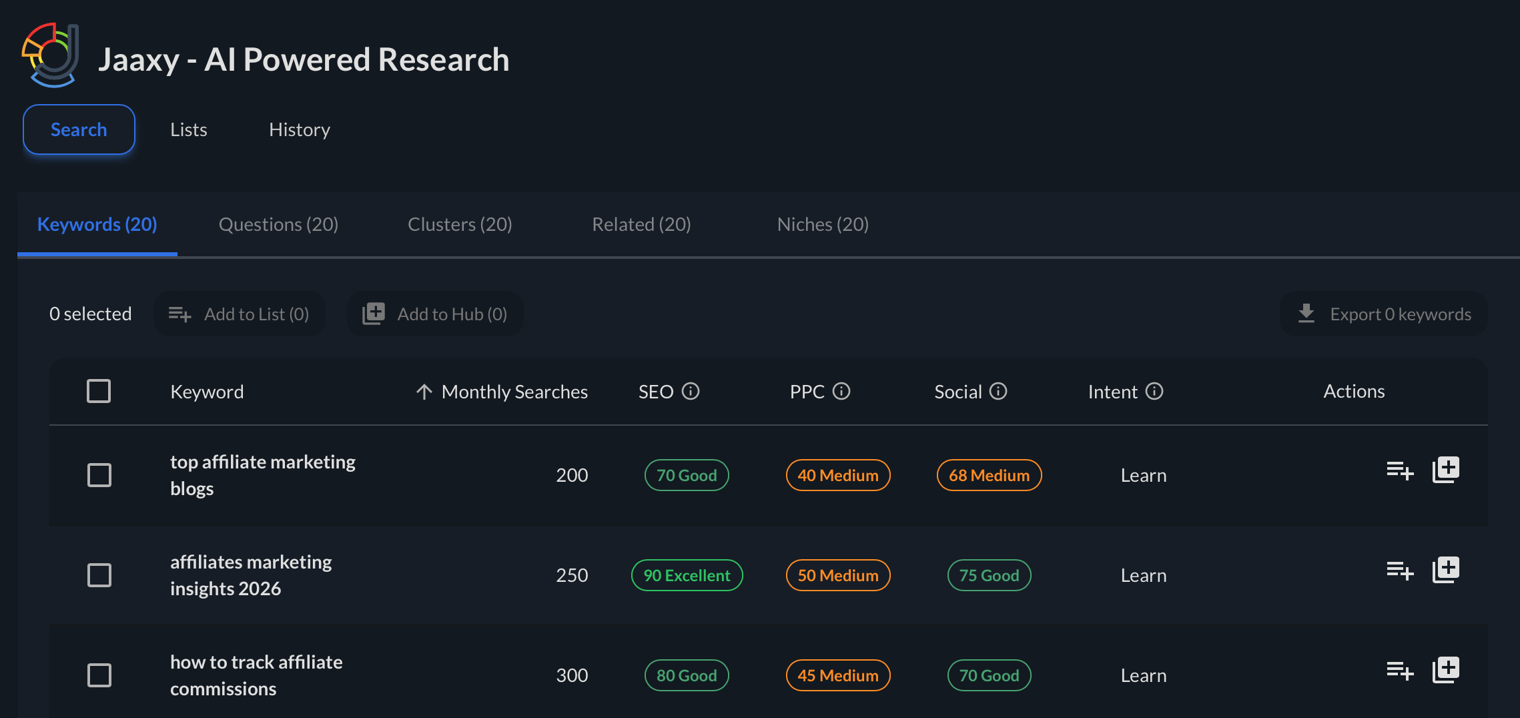The width and height of the screenshot is (1520, 718).
Task: Open Intent info tooltip icon
Action: tap(1154, 391)
